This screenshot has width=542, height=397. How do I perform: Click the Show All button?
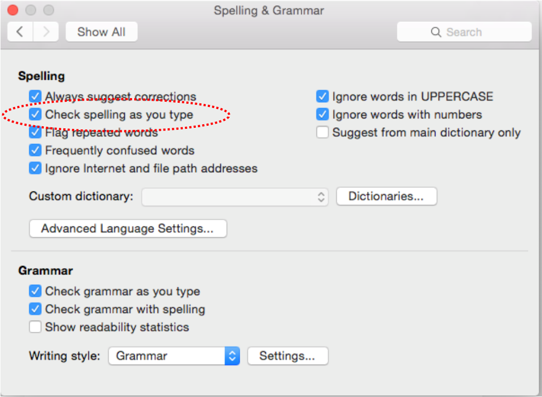tap(101, 32)
